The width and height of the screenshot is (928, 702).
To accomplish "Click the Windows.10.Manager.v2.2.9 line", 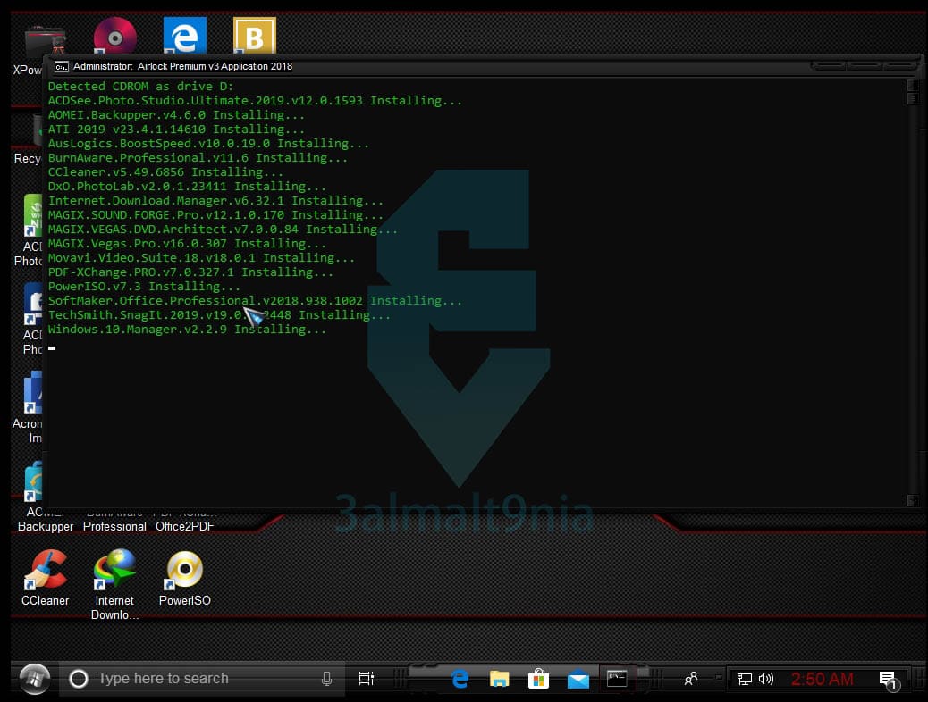I will pos(187,330).
